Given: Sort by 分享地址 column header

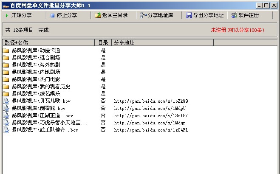Looking at the screenshot, I should (x=162, y=43).
